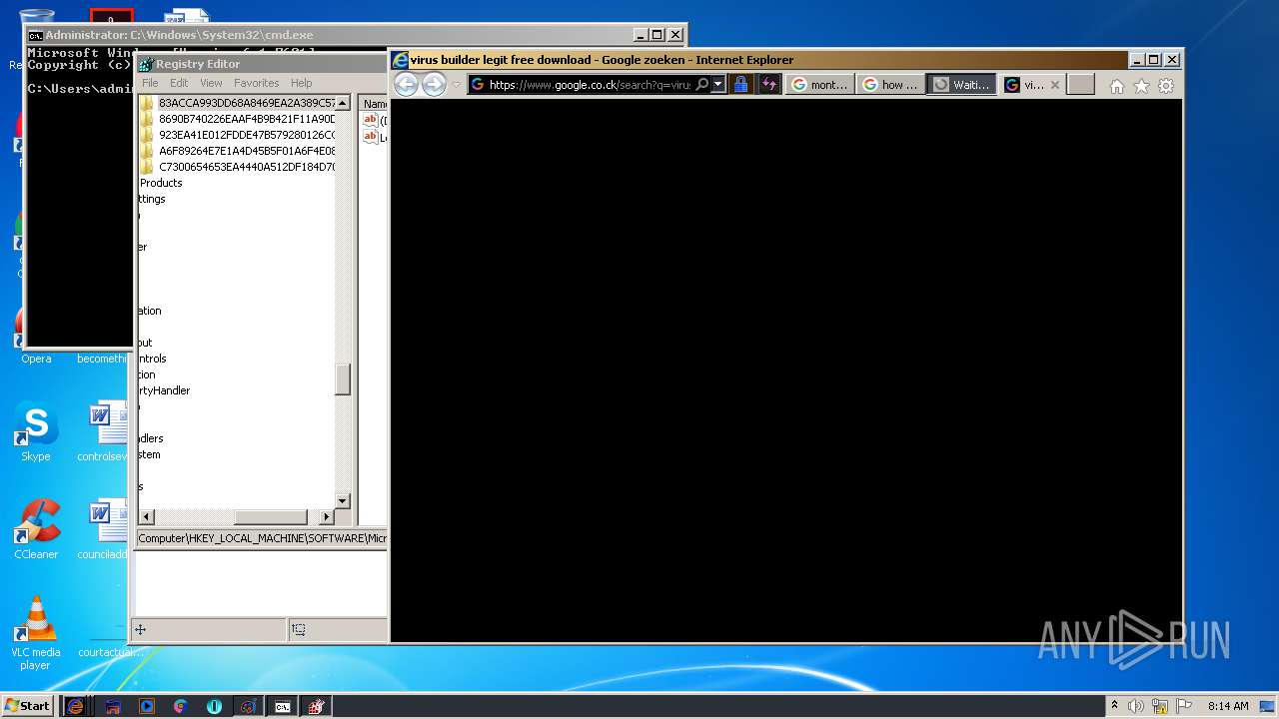Viewport: 1279px width, 719px height.
Task: Open Registry Editor File menu
Action: click(x=150, y=83)
